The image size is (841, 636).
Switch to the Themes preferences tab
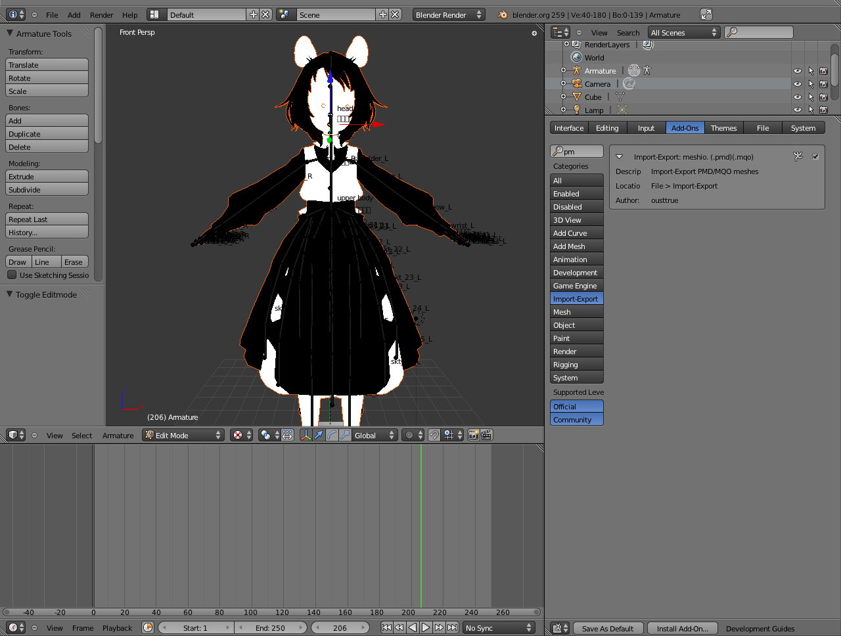click(723, 127)
